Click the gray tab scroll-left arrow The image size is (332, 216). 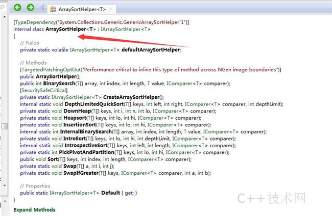[42, 8]
